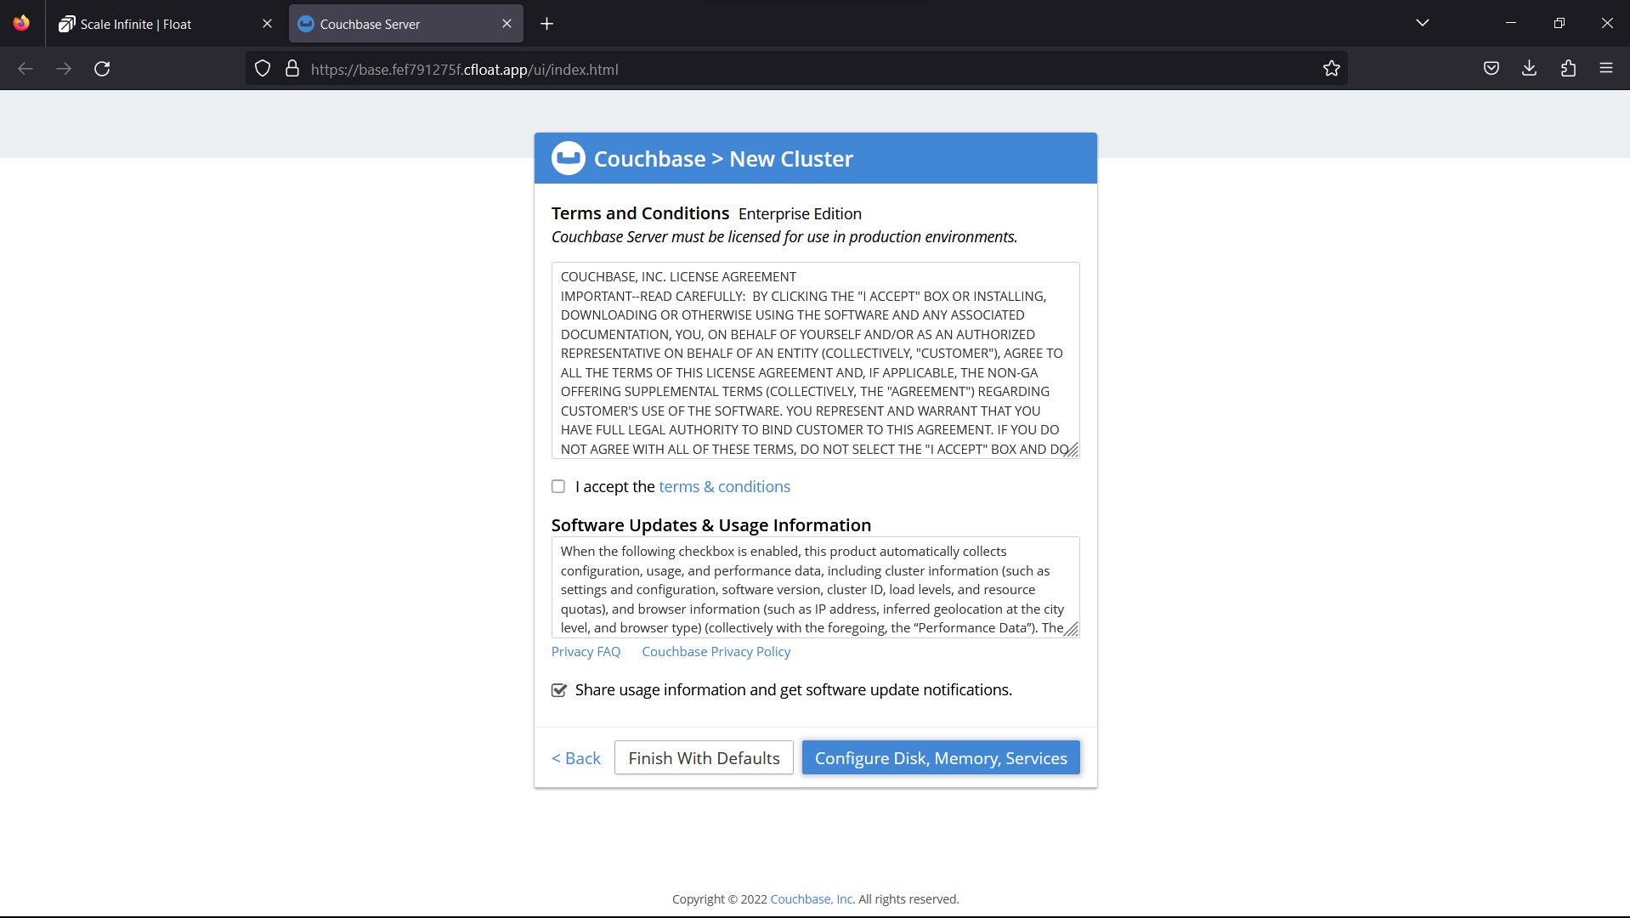Select the 'Terms and Conditions' heading text
The height and width of the screenshot is (918, 1630).
(x=640, y=213)
